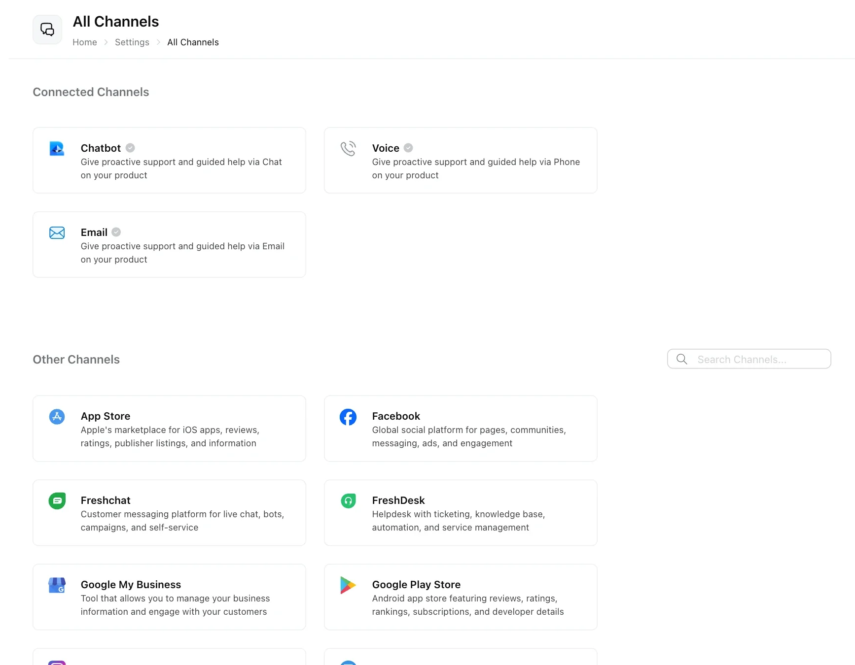Open Settings from the breadcrumb
Screen dimensions: 855x665
click(x=132, y=42)
